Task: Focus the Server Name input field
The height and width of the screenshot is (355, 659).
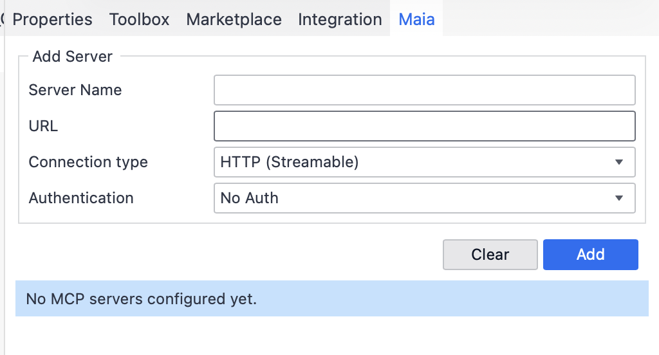Action: (424, 90)
